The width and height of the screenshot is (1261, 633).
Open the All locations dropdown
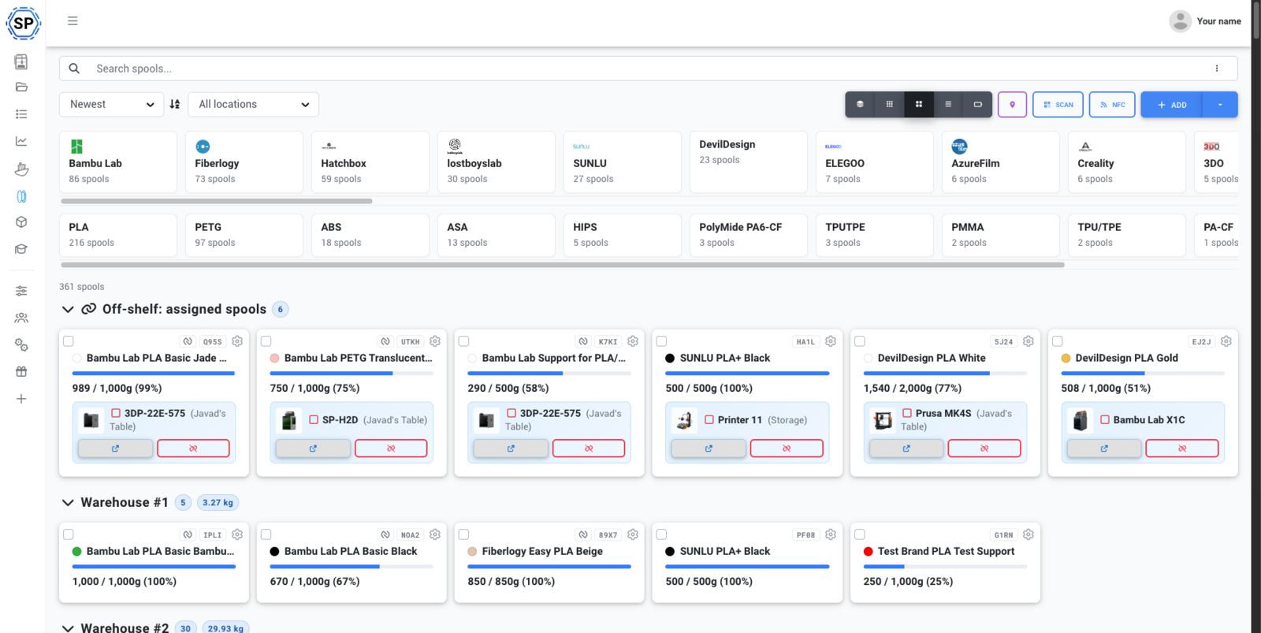pyautogui.click(x=254, y=104)
